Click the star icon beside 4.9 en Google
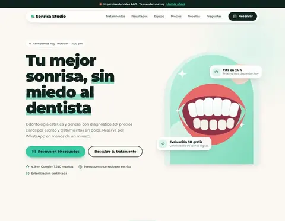285x221 pixels. [28, 167]
